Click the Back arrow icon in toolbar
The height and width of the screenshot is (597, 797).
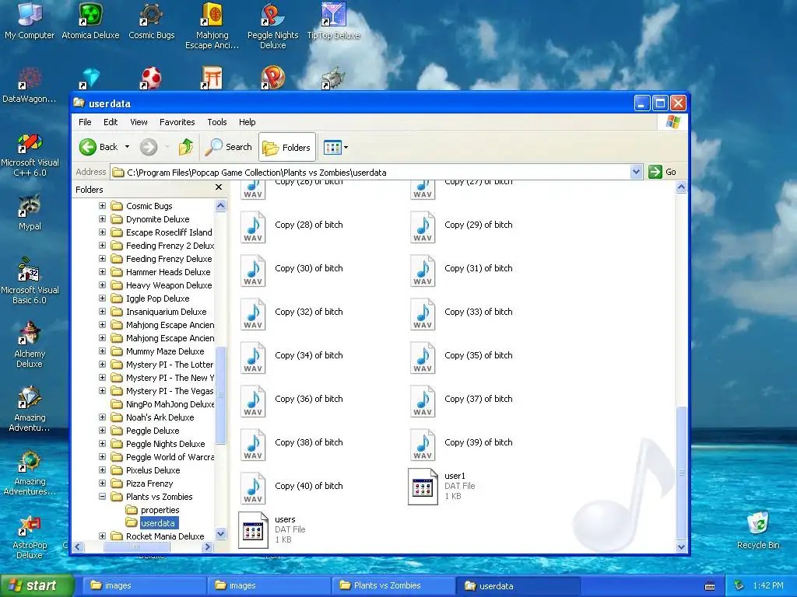click(x=87, y=147)
